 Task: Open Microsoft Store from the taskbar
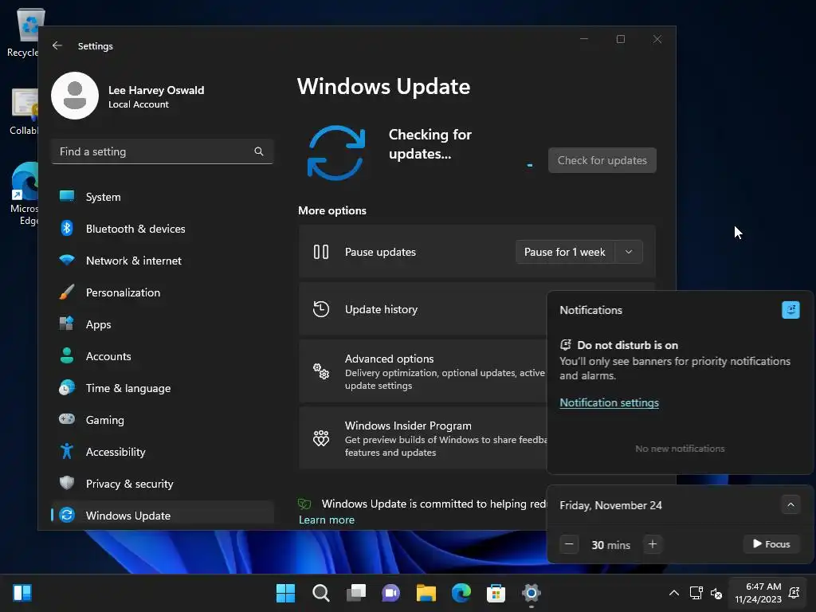coord(496,593)
